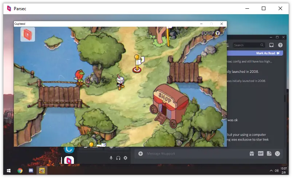Viewport: 292px width, 178px height.
Task: Click the Discord chat scrollbar
Action: tap(284, 98)
